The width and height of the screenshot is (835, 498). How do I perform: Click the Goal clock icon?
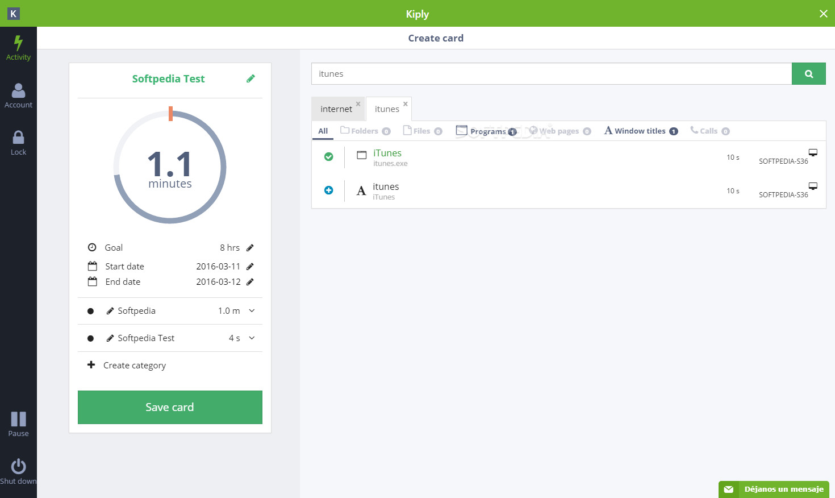[x=92, y=247]
